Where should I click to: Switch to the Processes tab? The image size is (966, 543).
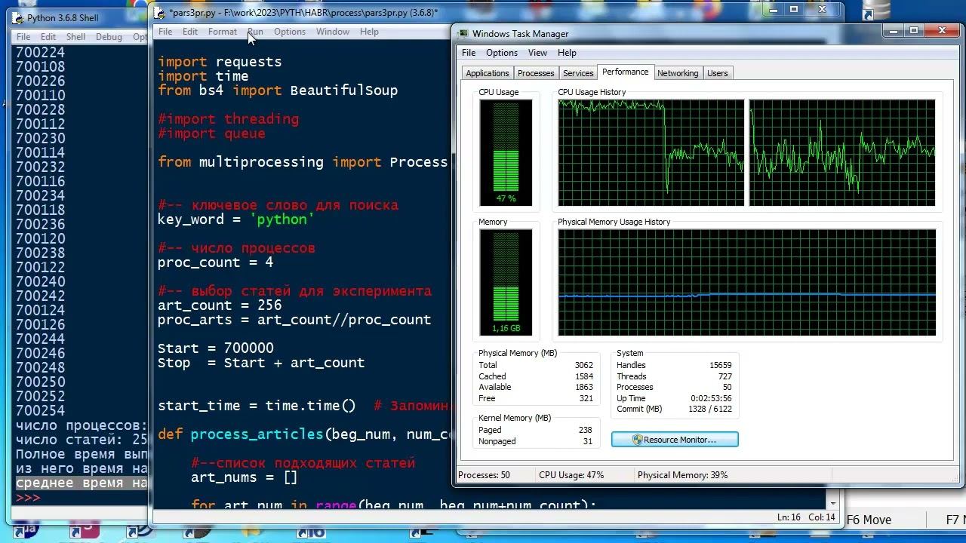[536, 73]
